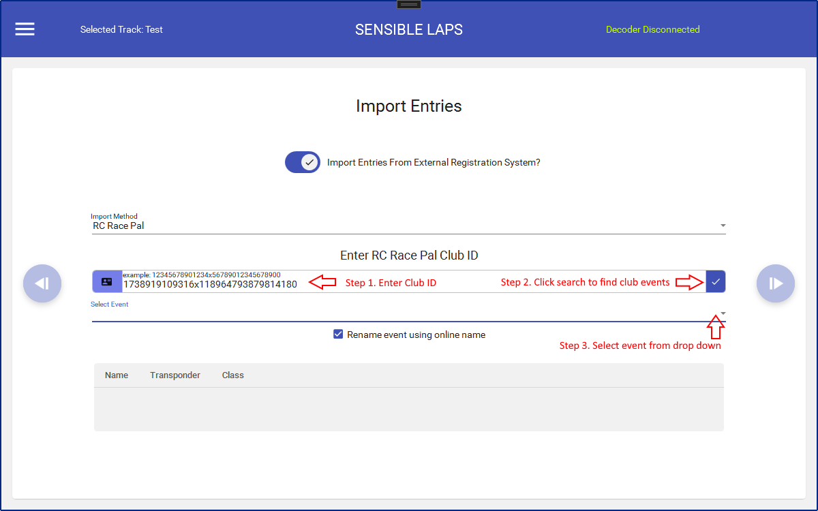
Task: Expand the Import Method dropdown arrow
Action: pos(723,226)
